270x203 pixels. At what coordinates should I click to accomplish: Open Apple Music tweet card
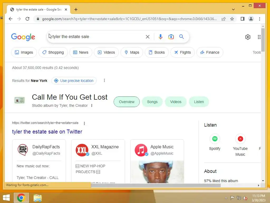(x=157, y=161)
